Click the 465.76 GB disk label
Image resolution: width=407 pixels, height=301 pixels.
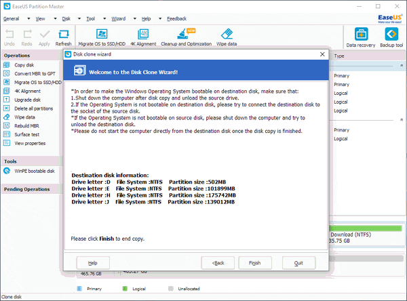click(x=91, y=274)
